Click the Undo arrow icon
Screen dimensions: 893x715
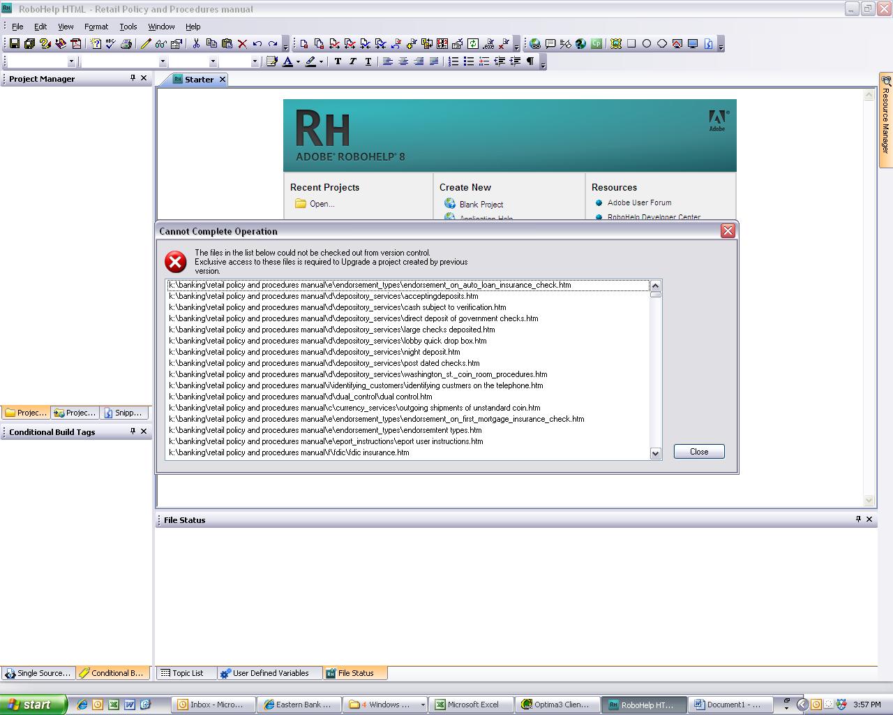[x=257, y=43]
